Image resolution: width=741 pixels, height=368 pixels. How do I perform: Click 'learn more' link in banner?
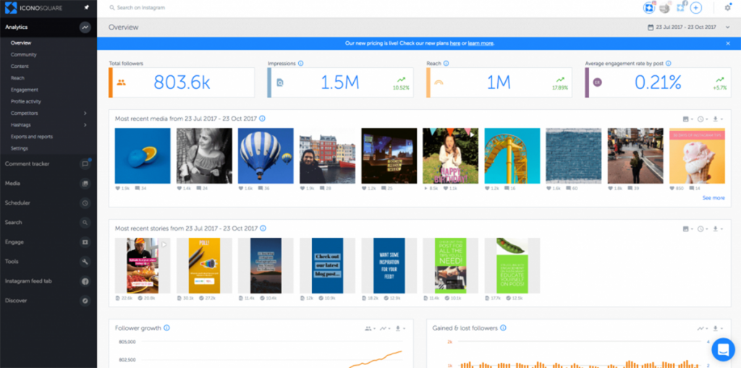[x=480, y=43]
